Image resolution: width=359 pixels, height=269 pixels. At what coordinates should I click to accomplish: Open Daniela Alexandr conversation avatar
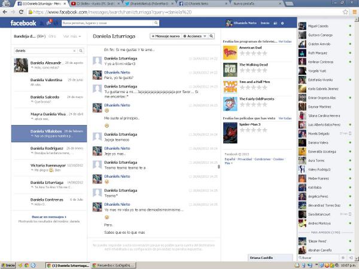click(21, 65)
